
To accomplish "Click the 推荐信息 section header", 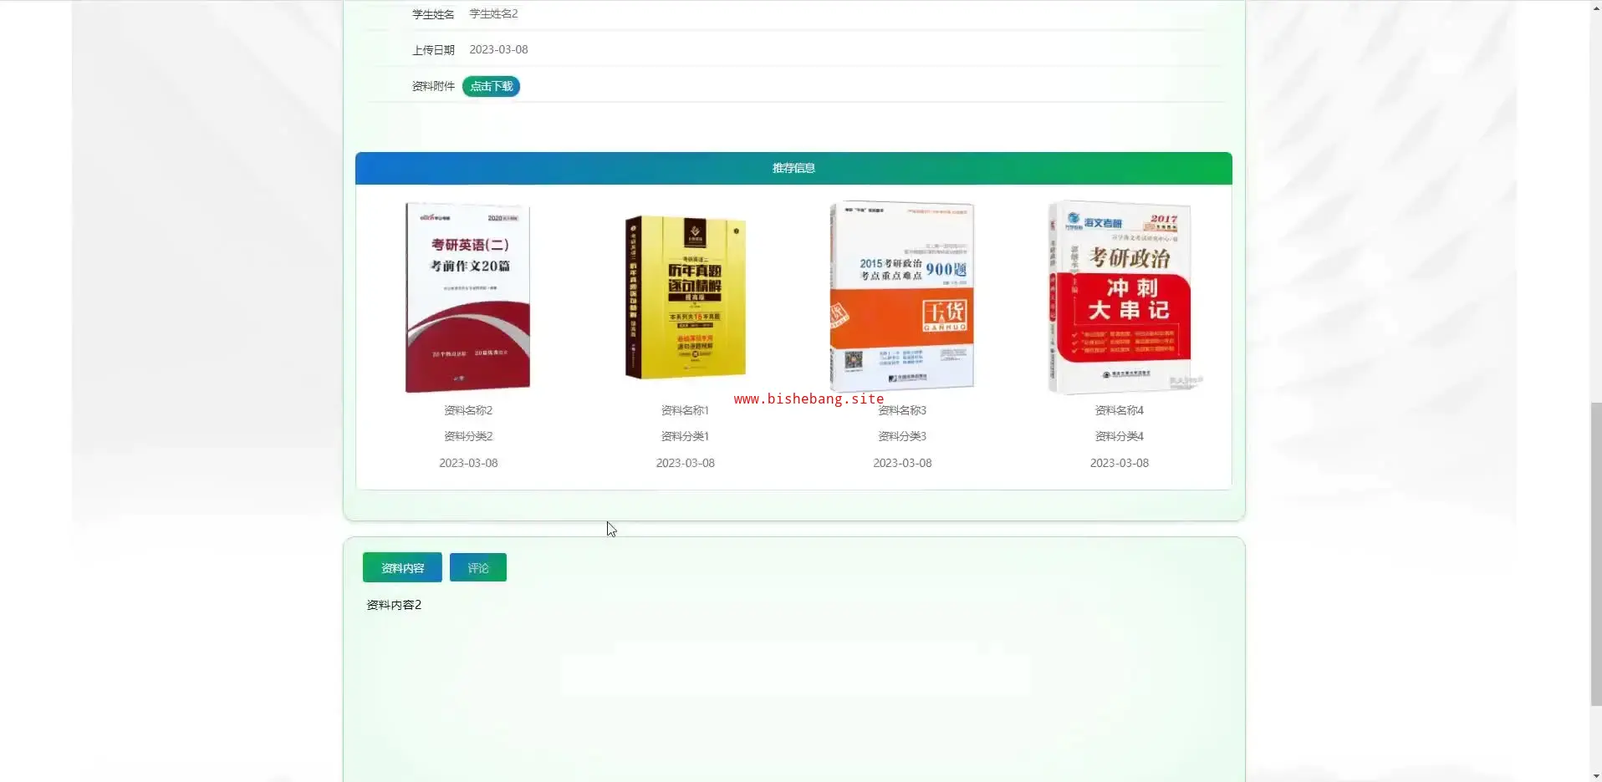I will [x=793, y=168].
